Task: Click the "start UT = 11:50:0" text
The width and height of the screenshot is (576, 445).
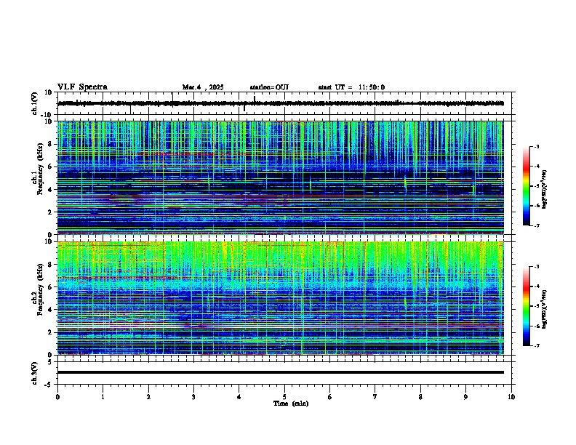Action: click(351, 87)
